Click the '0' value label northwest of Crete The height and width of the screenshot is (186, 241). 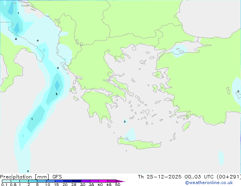click(125, 122)
